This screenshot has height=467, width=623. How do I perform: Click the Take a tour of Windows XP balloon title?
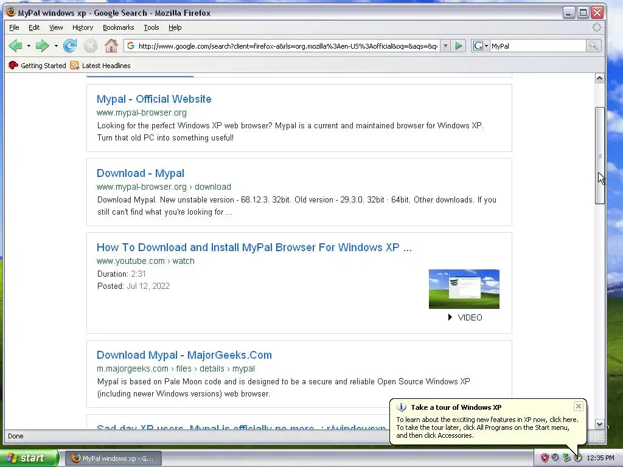point(456,407)
